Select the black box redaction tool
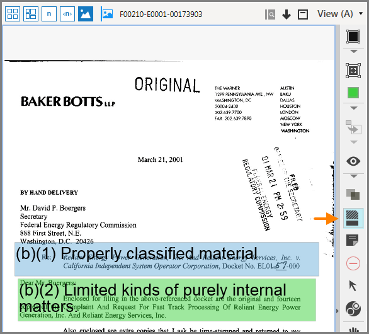 click(353, 37)
